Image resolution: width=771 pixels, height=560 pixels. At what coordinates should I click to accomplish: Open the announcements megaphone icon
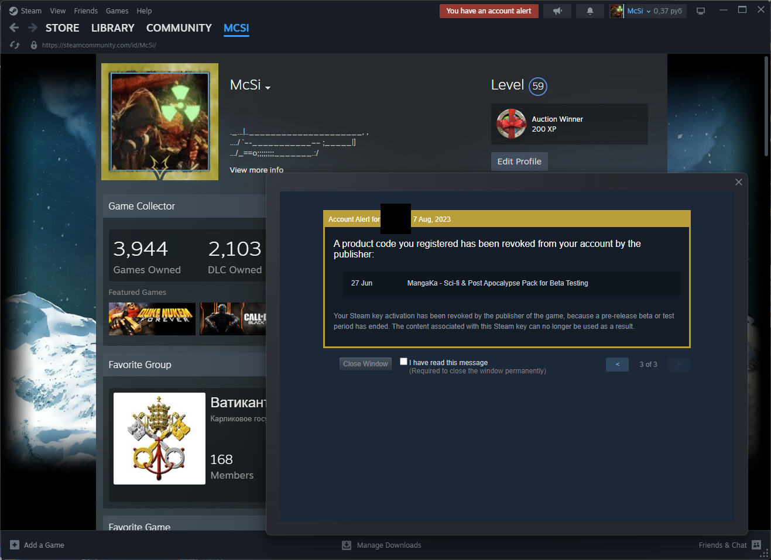coord(557,11)
